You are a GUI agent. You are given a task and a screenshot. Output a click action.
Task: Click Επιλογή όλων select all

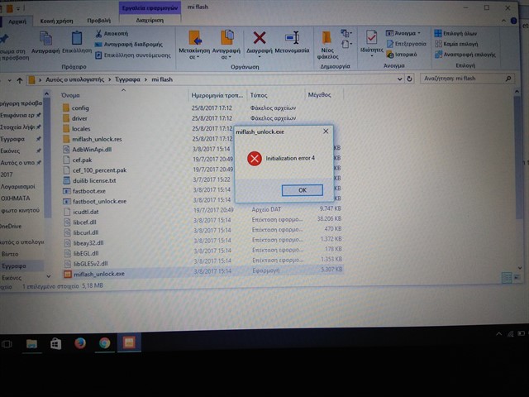[x=455, y=33]
